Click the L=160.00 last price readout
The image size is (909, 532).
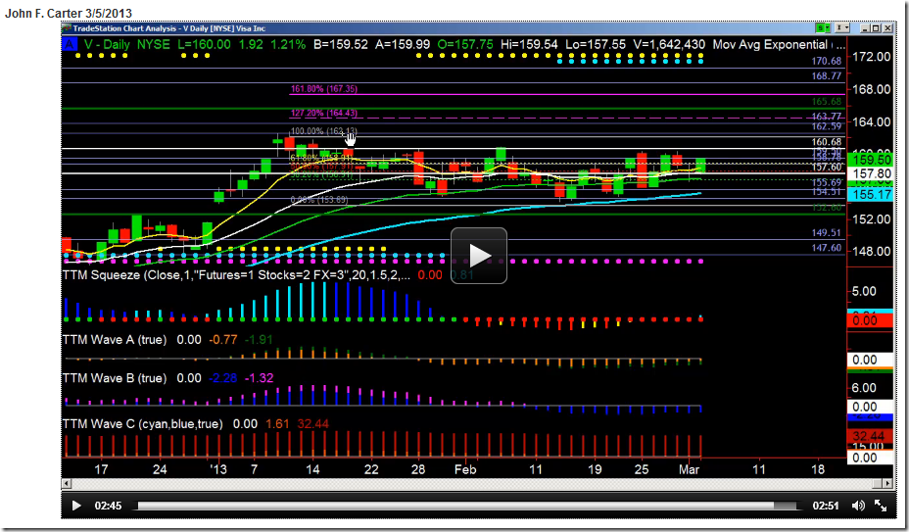pyautogui.click(x=204, y=45)
